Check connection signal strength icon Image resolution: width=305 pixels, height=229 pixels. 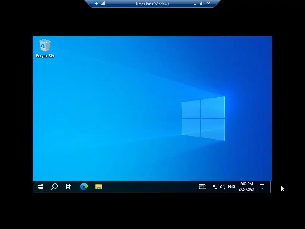tap(103, 4)
